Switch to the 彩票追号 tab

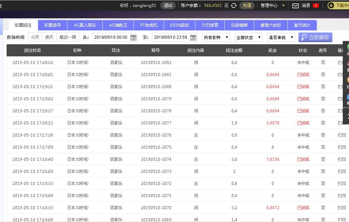tap(52, 25)
